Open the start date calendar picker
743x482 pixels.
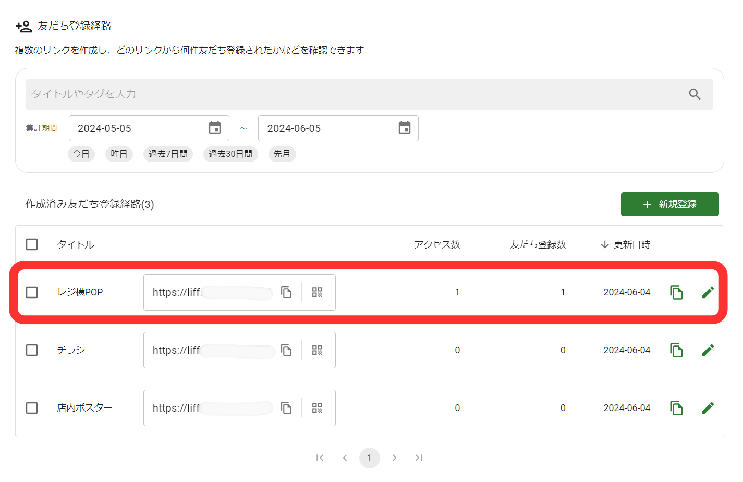coord(215,128)
